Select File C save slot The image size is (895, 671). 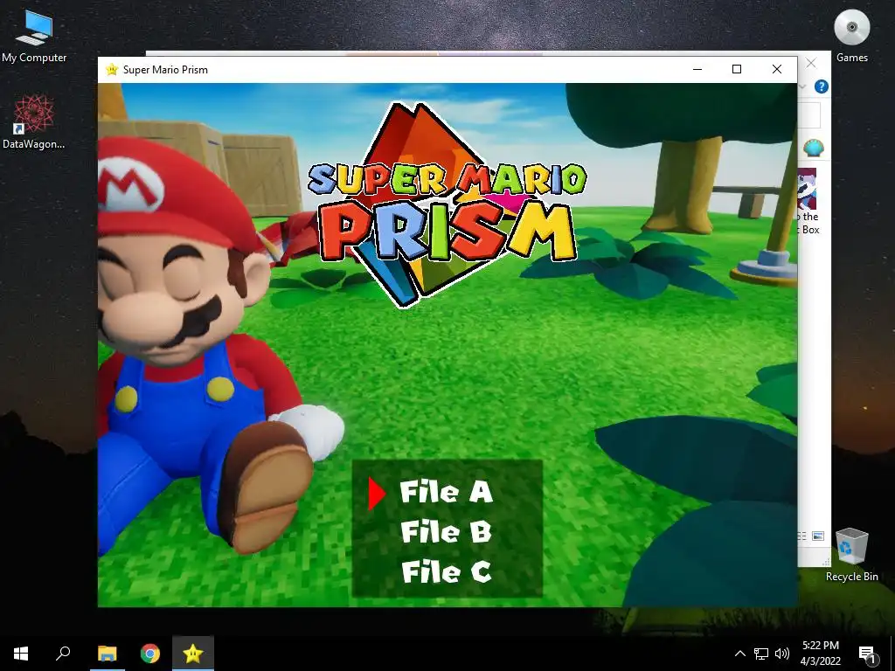pyautogui.click(x=446, y=571)
